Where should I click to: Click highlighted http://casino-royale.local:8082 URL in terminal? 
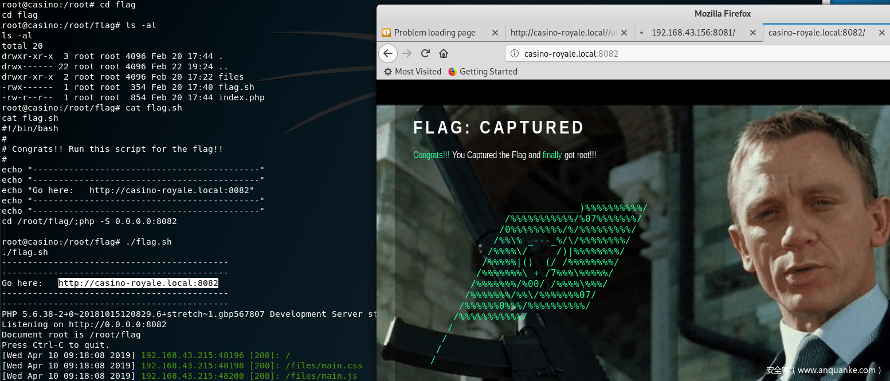click(x=138, y=283)
